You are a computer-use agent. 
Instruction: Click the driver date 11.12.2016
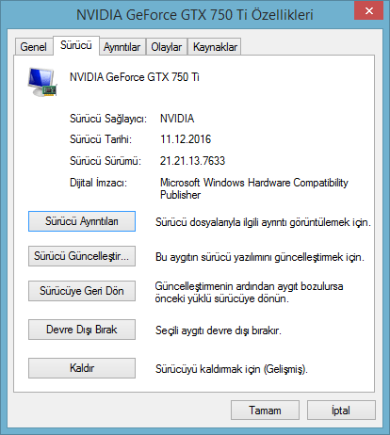[186, 139]
